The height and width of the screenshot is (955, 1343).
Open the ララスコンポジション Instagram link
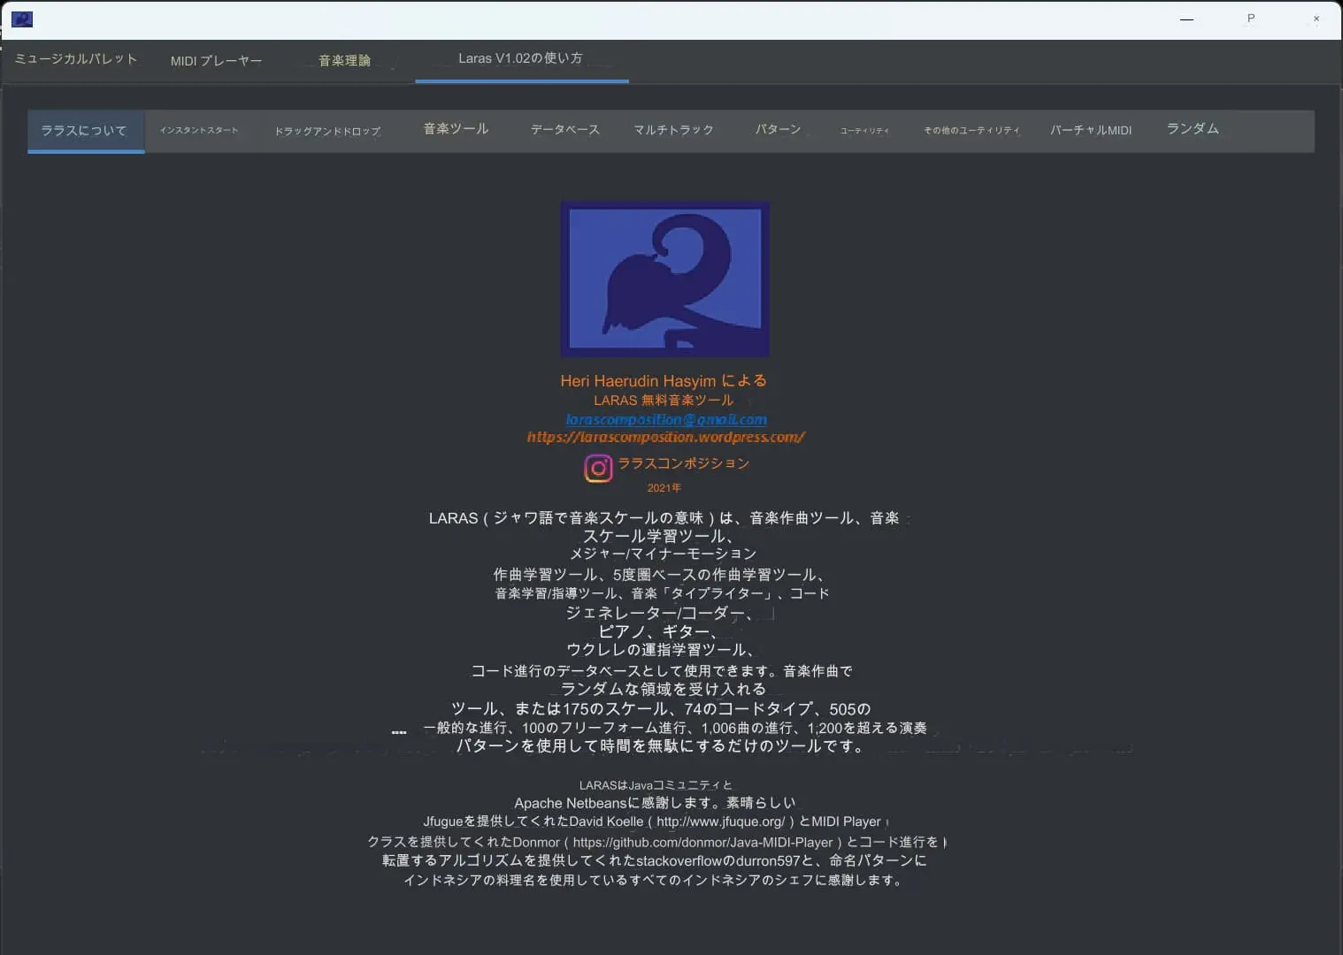[x=683, y=463]
